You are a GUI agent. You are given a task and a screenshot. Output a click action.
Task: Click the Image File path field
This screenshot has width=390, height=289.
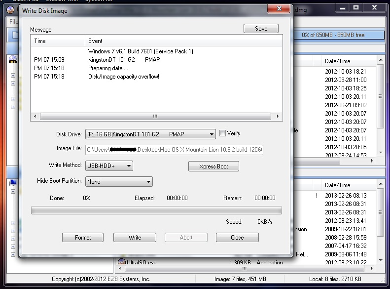tap(174, 150)
